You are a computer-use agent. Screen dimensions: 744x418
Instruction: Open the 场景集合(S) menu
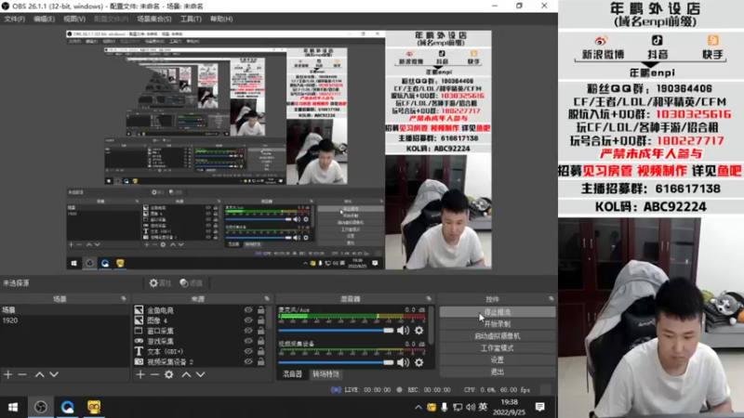pyautogui.click(x=153, y=19)
